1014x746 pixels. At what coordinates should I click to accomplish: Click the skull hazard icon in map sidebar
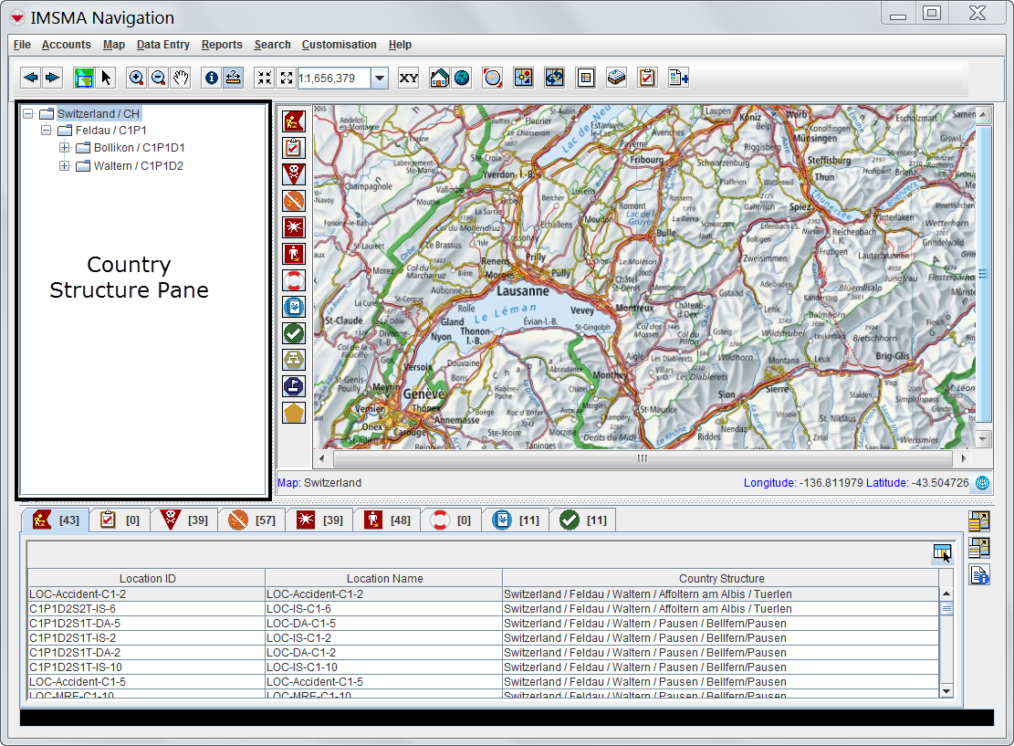[293, 173]
